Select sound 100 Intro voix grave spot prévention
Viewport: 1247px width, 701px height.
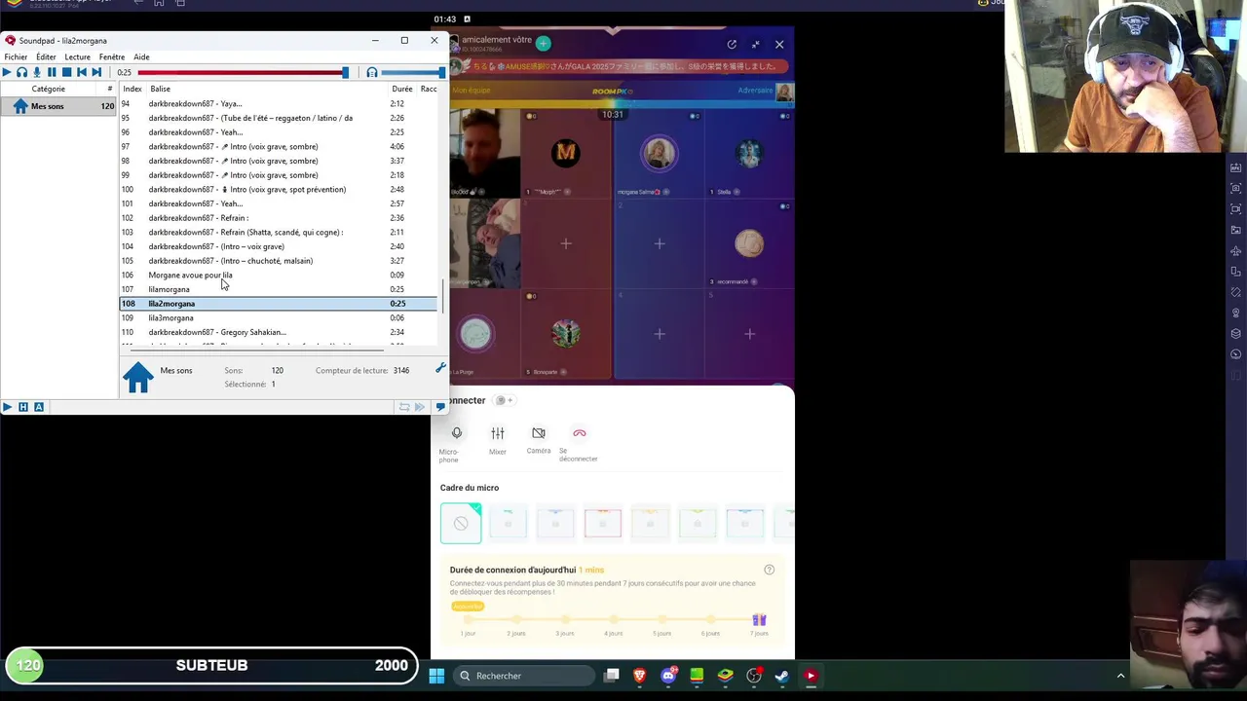[x=278, y=189]
